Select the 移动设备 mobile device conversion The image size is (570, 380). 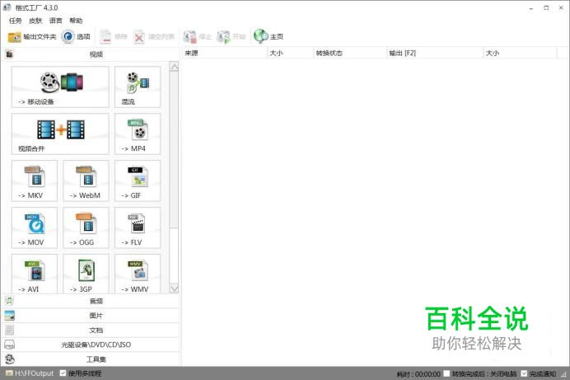[60, 87]
